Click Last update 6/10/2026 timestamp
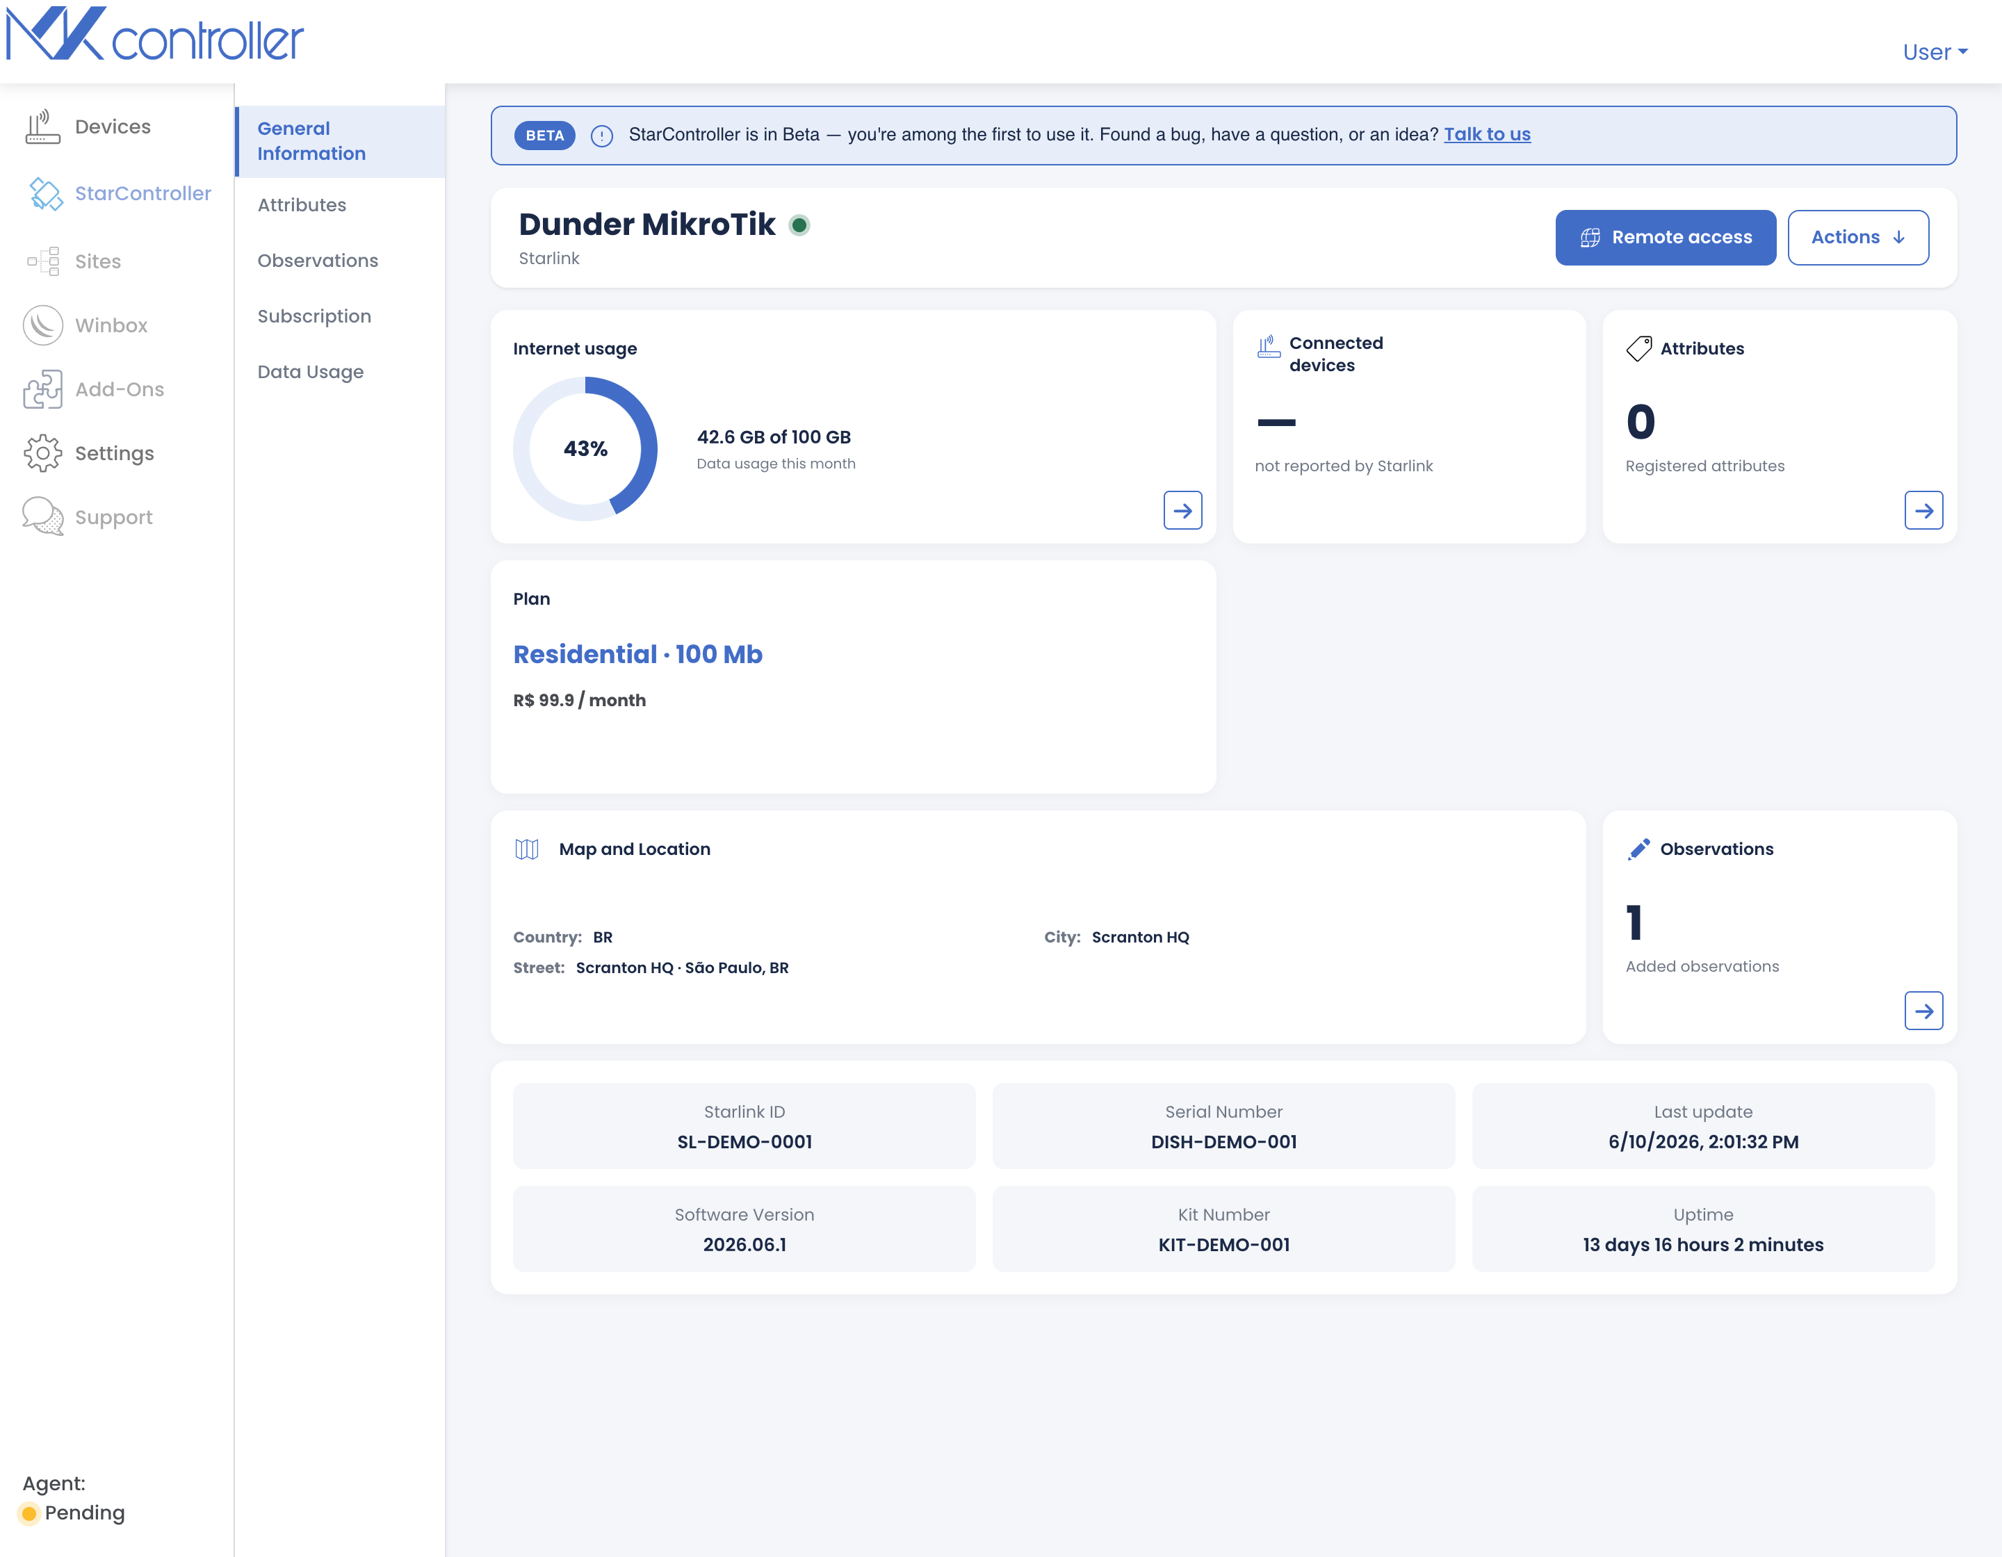The height and width of the screenshot is (1557, 2002). click(1702, 1141)
